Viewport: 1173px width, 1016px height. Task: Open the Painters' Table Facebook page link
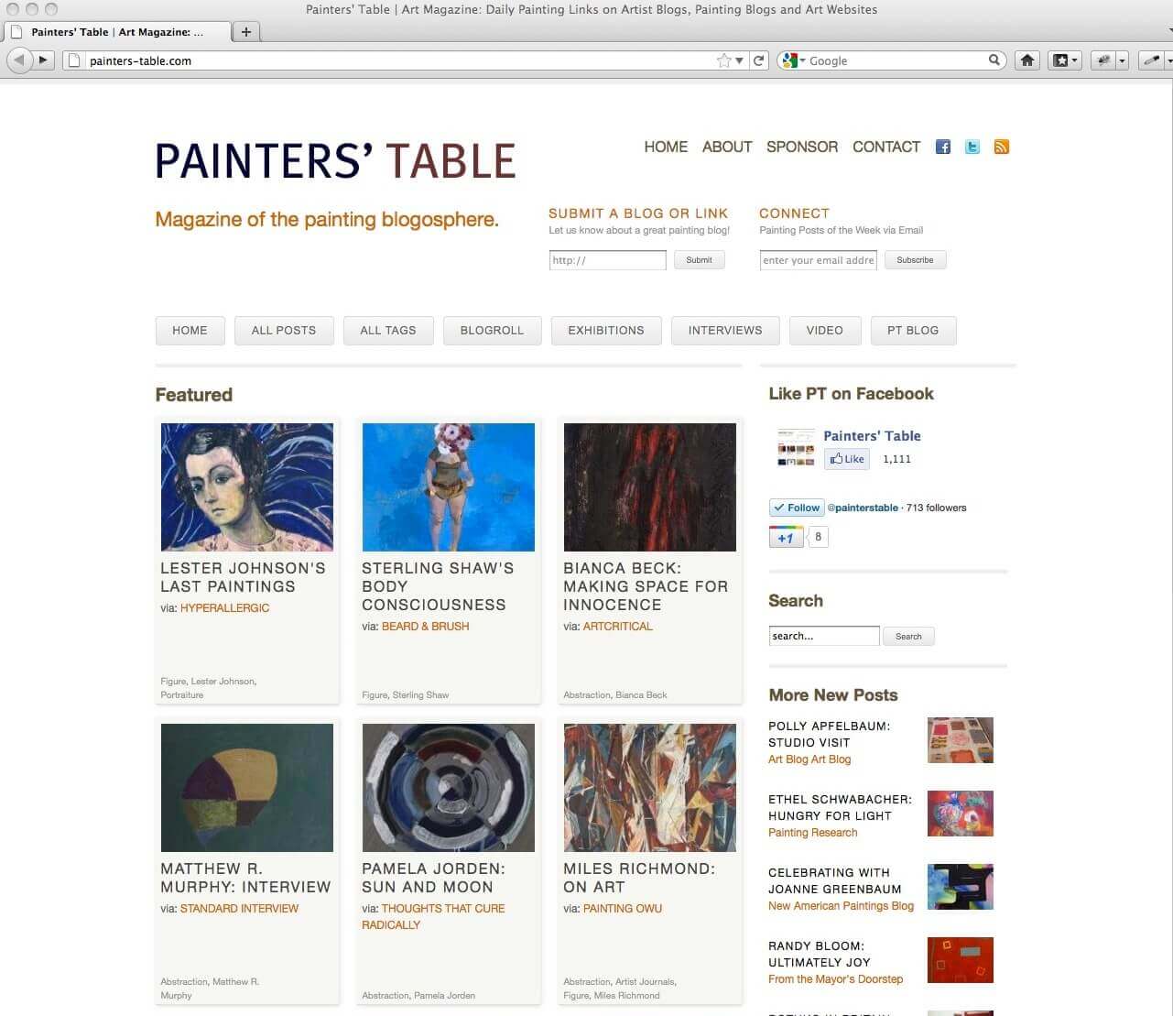(x=872, y=436)
